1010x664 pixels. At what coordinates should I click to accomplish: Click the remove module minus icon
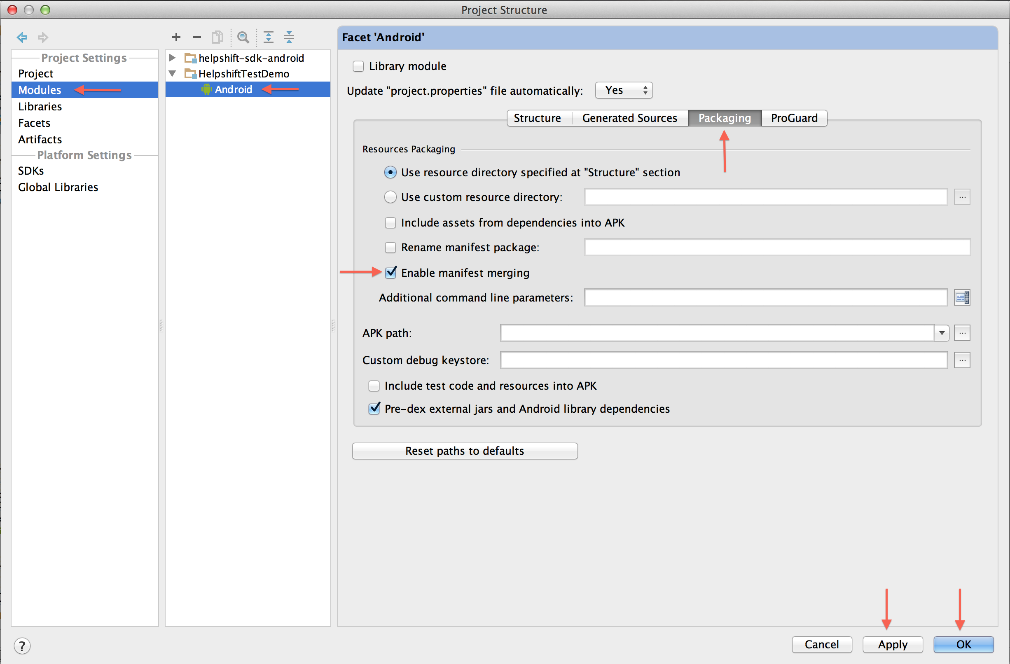click(x=195, y=37)
